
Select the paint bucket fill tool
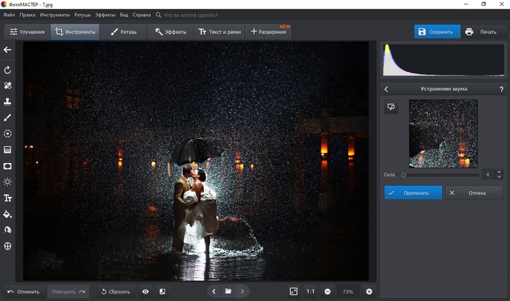pyautogui.click(x=8, y=214)
